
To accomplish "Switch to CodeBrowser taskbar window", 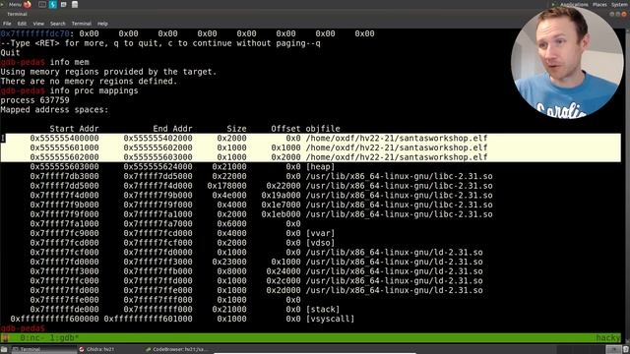I will 177,350.
